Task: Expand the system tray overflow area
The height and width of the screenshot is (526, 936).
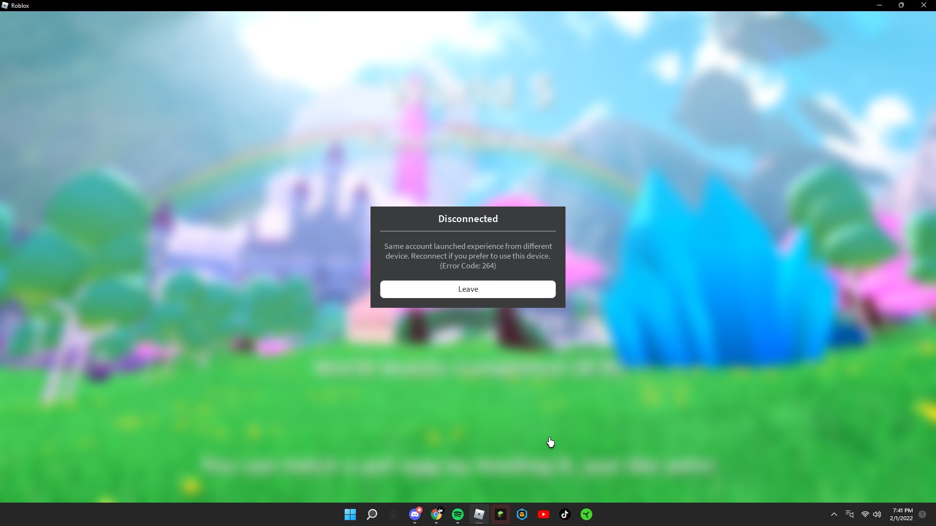Action: (834, 514)
